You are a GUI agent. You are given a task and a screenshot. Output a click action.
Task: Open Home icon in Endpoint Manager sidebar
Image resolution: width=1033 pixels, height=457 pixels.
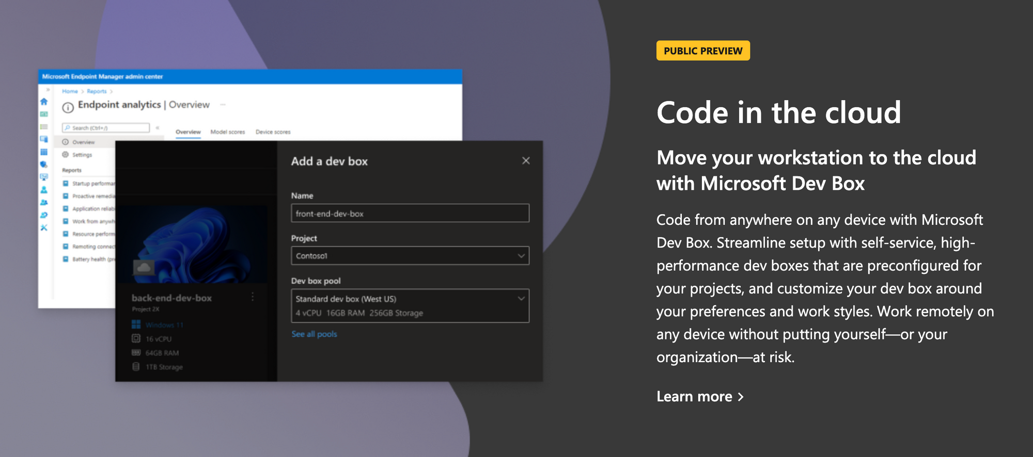coord(44,102)
